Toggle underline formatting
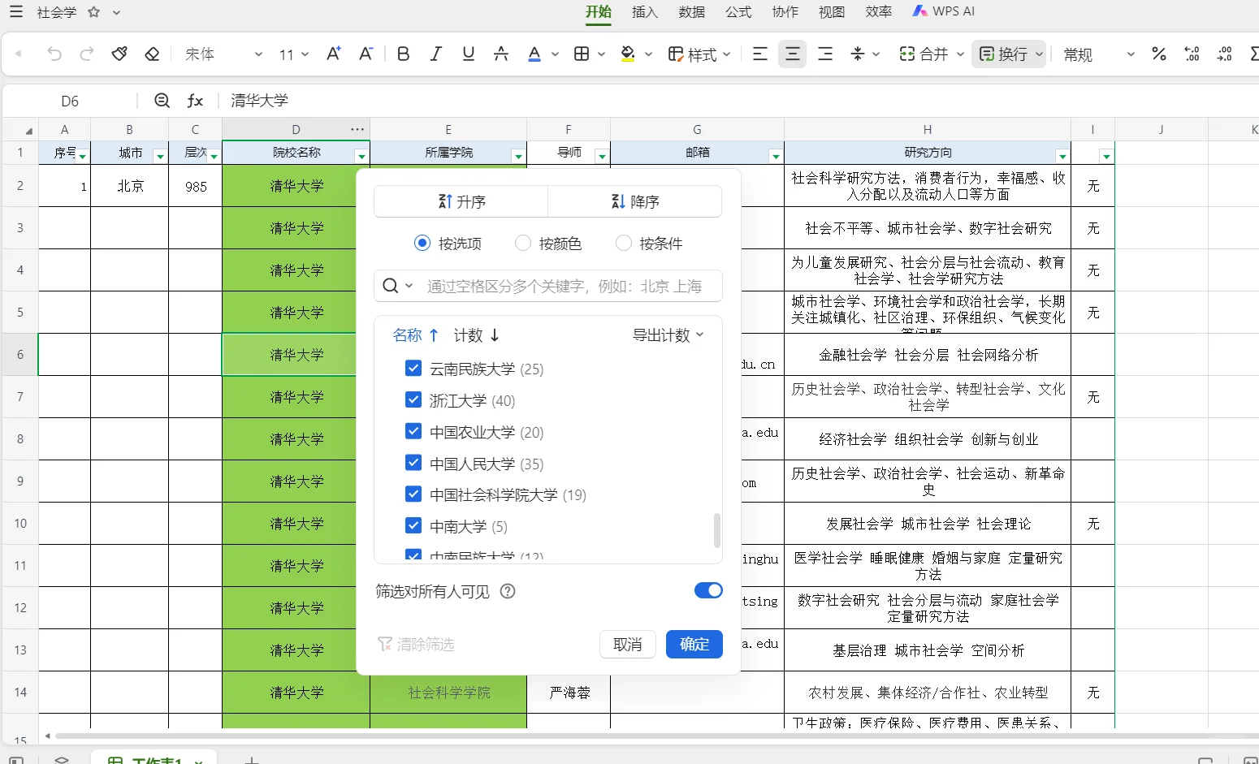The width and height of the screenshot is (1259, 764). coord(468,54)
